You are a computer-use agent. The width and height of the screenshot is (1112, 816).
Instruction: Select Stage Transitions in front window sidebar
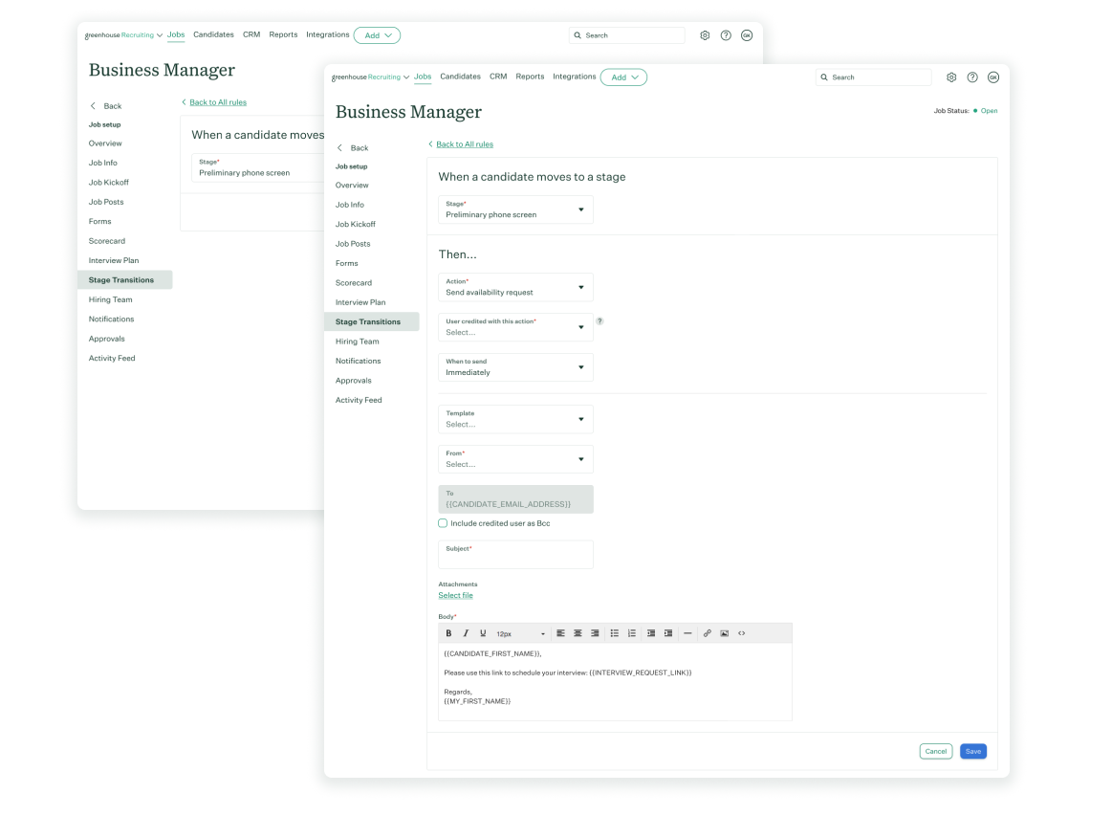(372, 321)
